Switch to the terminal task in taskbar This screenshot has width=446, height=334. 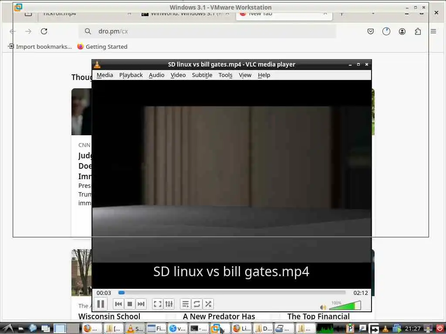(199, 329)
